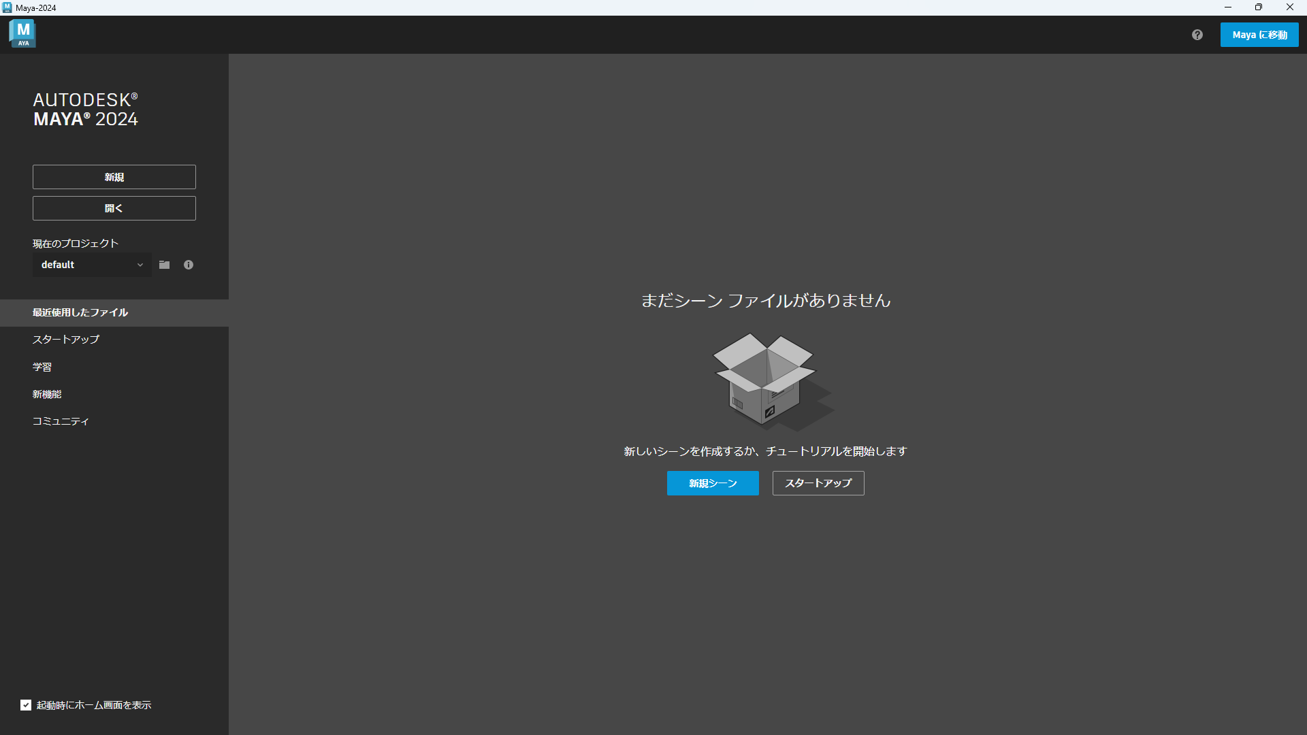The width and height of the screenshot is (1307, 735).
Task: Uncheck 起動時にホーム画面を表示 checkbox
Action: coord(26,705)
